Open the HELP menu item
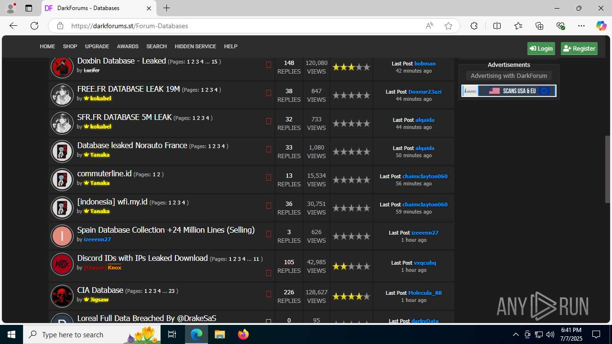The height and width of the screenshot is (344, 612). [230, 46]
